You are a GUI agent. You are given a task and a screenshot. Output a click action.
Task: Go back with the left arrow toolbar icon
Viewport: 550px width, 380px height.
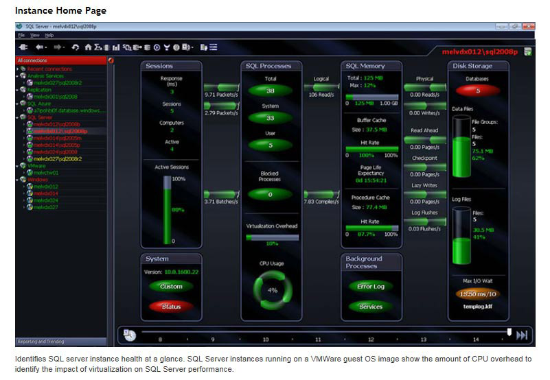point(40,47)
